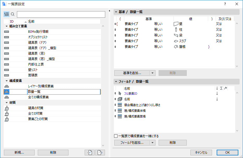Image resolution: width=243 pixels, height=158 pixels.
Task: Click the 名前 column header in schedule list
Action: (x=64, y=22)
